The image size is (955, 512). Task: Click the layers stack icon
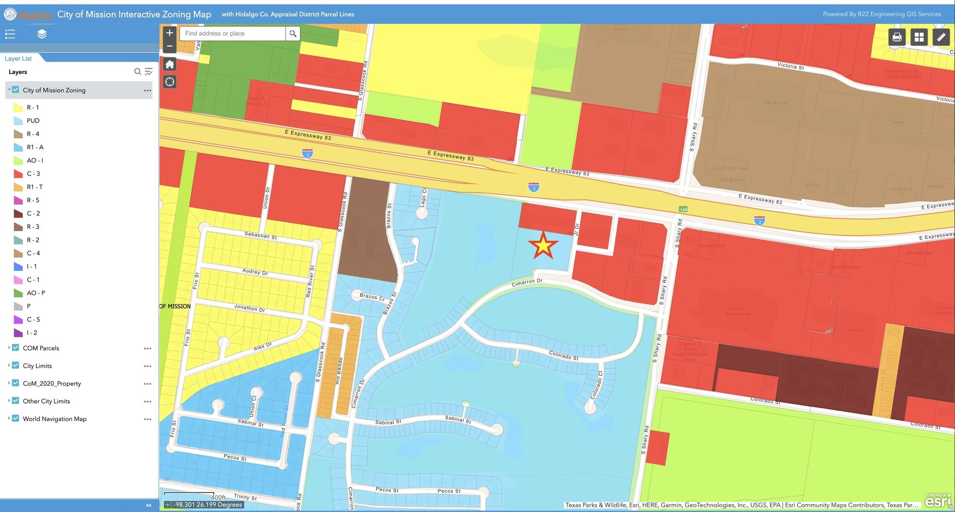pos(42,34)
